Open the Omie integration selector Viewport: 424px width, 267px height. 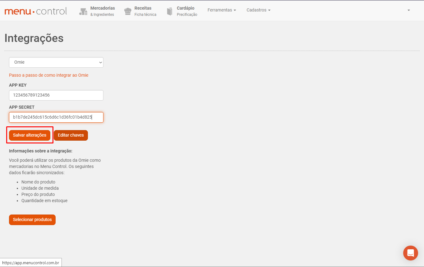coord(56,62)
